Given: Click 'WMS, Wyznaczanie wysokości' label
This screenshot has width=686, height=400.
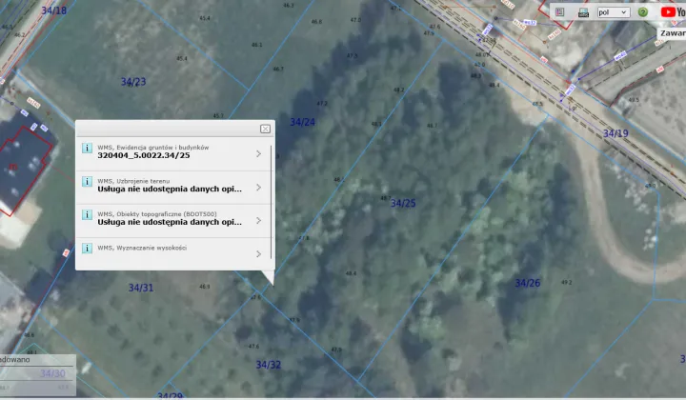Looking at the screenshot, I should click(x=142, y=248).
